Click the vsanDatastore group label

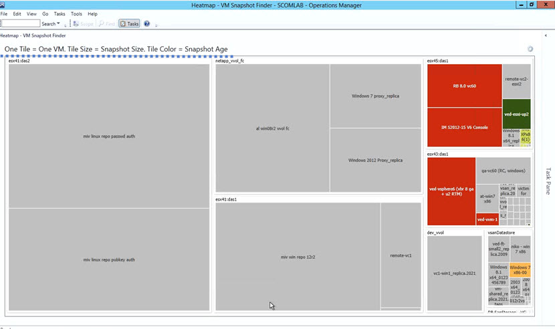pyautogui.click(x=502, y=233)
